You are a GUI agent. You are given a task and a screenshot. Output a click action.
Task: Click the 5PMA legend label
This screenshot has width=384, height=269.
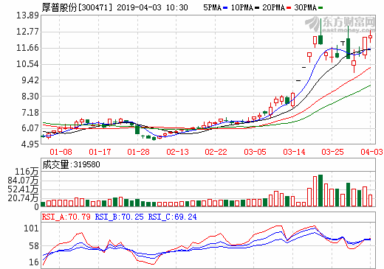pos(213,7)
